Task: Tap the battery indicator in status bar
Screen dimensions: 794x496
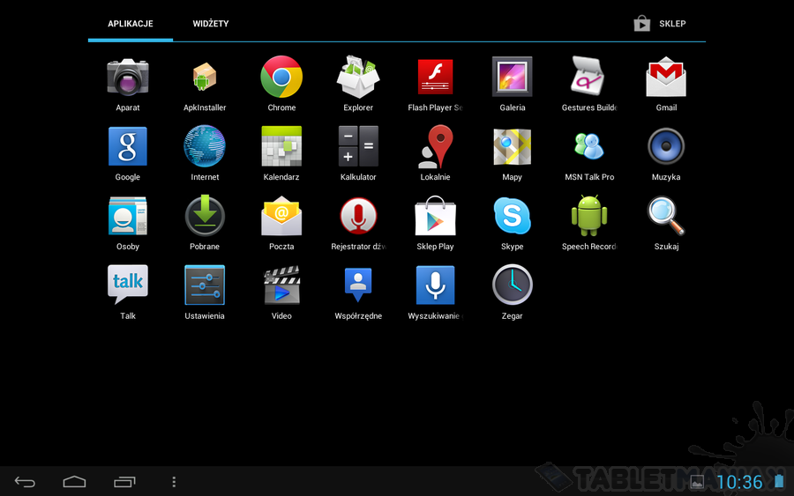Action: tap(779, 481)
